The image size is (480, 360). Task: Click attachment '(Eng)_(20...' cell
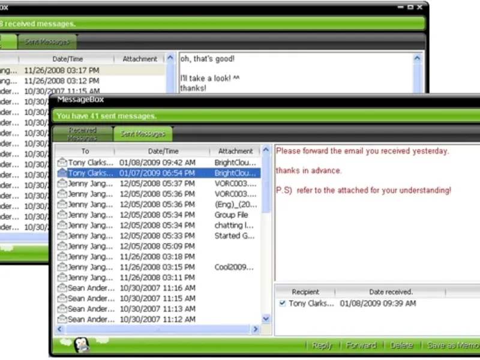tap(235, 204)
